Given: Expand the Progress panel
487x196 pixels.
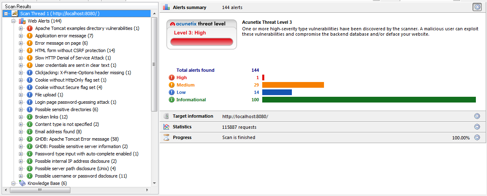Looking at the screenshot, I should pyautogui.click(x=477, y=138).
